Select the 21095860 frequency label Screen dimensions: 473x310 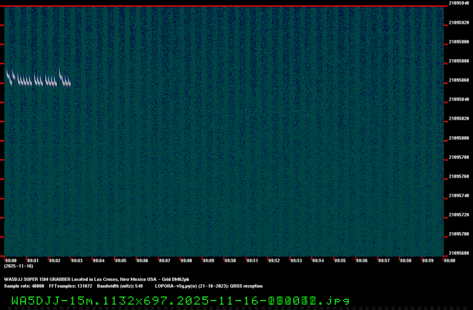(x=459, y=80)
